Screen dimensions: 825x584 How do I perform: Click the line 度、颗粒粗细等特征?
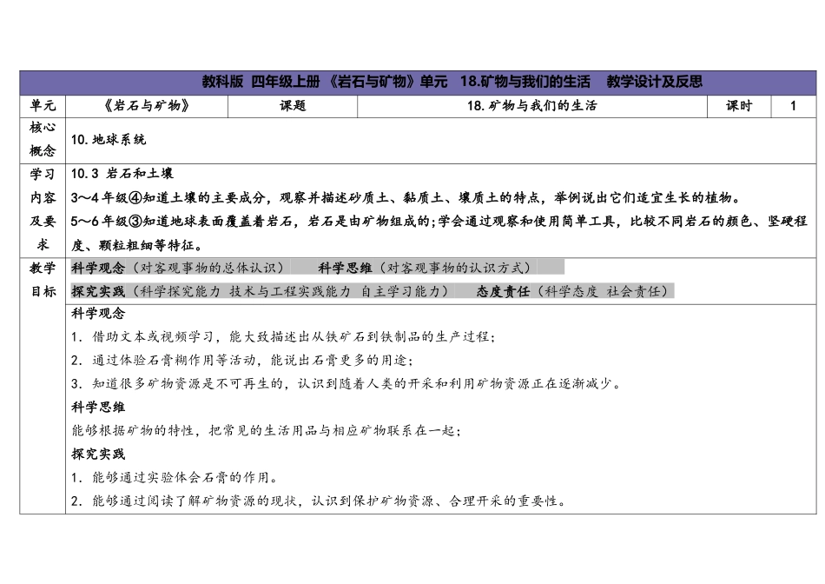coord(137,245)
